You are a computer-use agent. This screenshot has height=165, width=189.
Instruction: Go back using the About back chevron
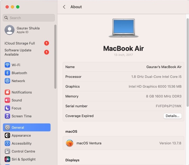tap(64, 7)
